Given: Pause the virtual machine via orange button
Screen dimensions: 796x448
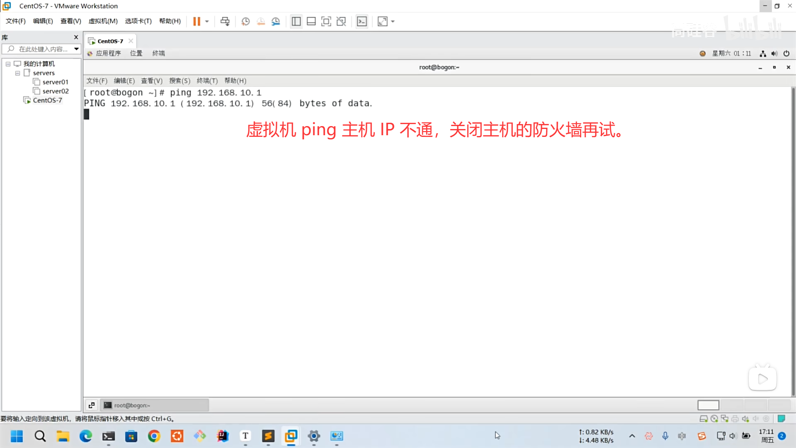Looking at the screenshot, I should 197,21.
